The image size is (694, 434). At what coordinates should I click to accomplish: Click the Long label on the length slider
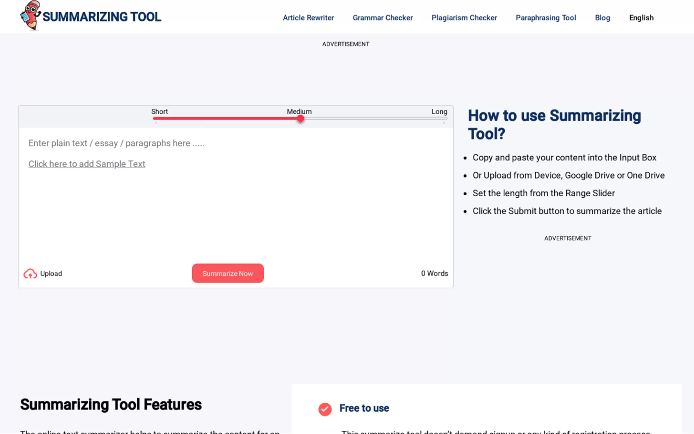pos(439,112)
